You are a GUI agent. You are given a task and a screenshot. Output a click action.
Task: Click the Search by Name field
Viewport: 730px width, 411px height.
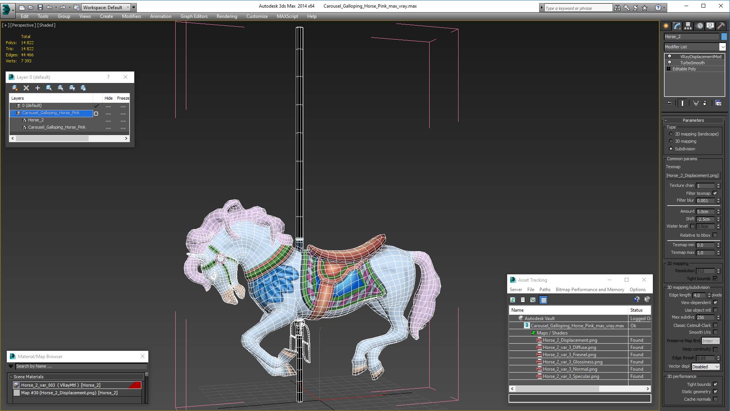point(81,366)
